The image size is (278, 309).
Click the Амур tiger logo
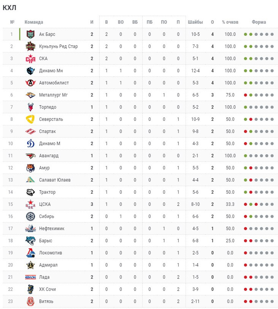pyautogui.click(x=31, y=168)
